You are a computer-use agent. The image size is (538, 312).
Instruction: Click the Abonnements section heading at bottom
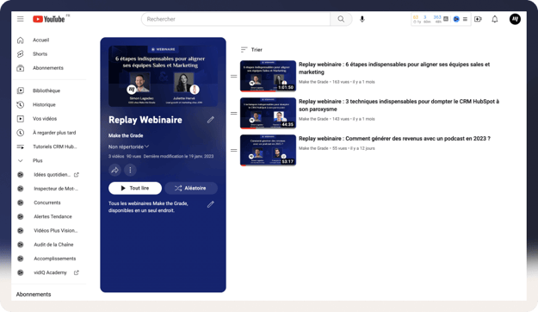[34, 294]
